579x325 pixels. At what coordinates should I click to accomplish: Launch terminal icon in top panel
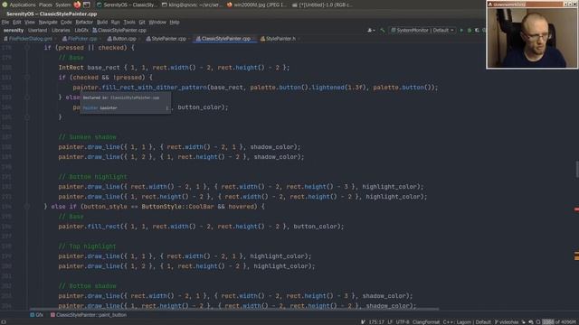(x=87, y=5)
